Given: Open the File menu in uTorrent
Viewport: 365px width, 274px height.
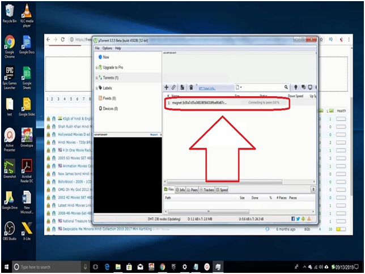Looking at the screenshot, I should point(97,48).
